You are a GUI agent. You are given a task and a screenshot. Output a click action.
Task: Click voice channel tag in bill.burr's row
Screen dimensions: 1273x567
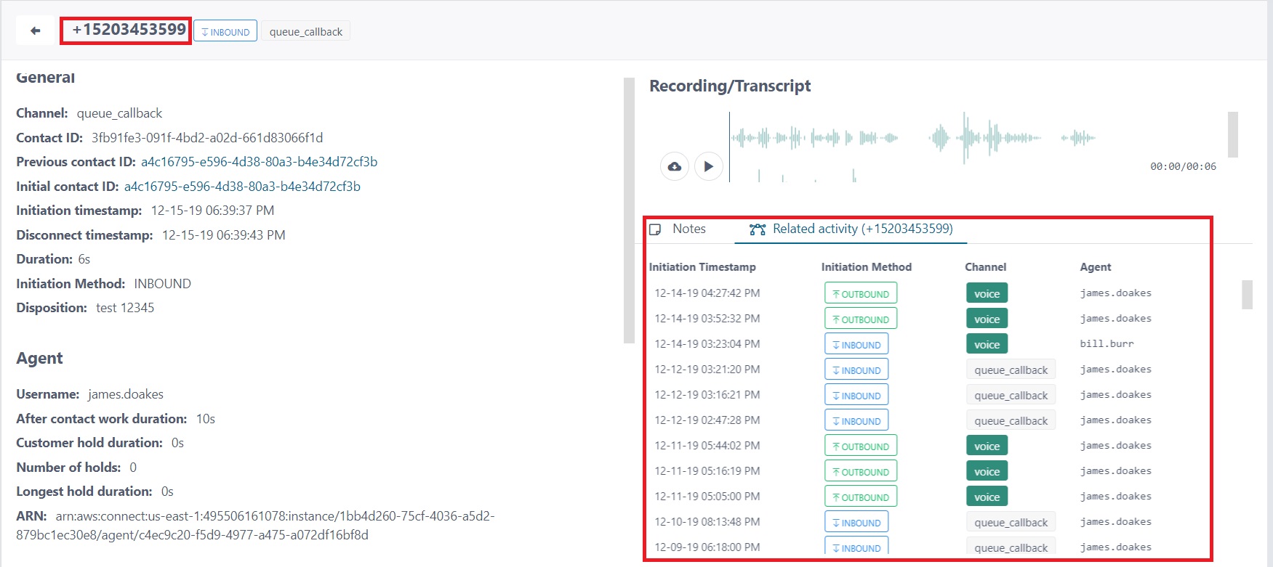[987, 344]
